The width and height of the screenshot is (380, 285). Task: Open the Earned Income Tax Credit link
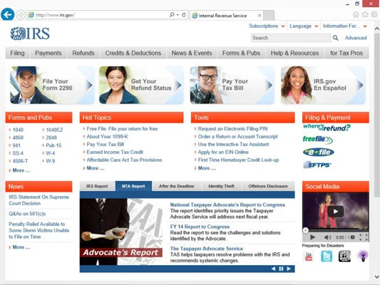[115, 152]
